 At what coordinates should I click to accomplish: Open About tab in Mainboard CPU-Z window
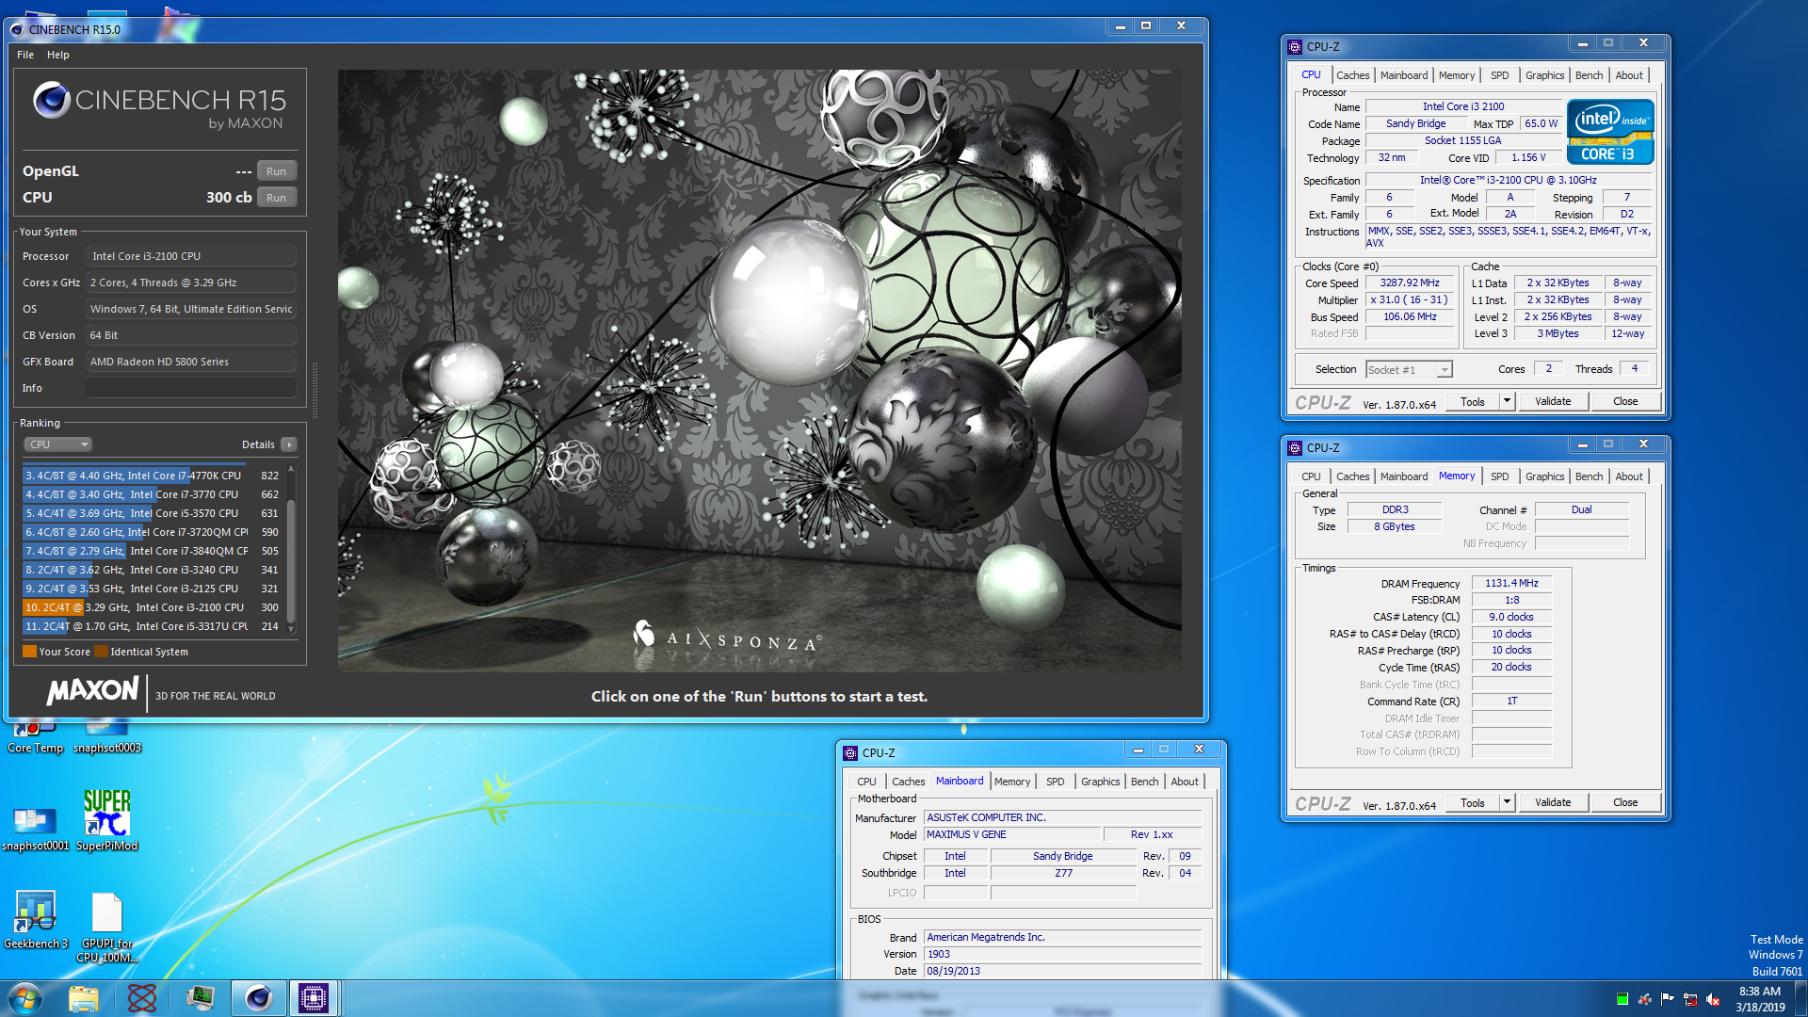tap(1185, 782)
